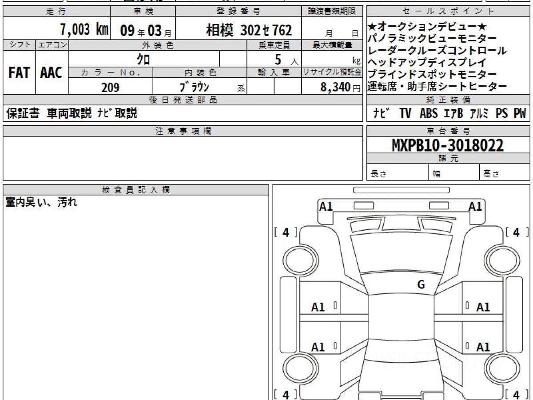Click the 内装色 header

click(x=200, y=72)
